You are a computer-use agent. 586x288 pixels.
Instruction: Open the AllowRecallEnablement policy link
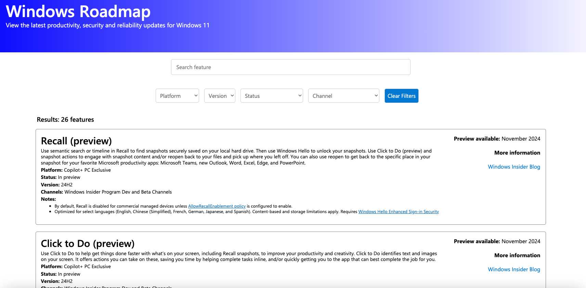coord(217,206)
